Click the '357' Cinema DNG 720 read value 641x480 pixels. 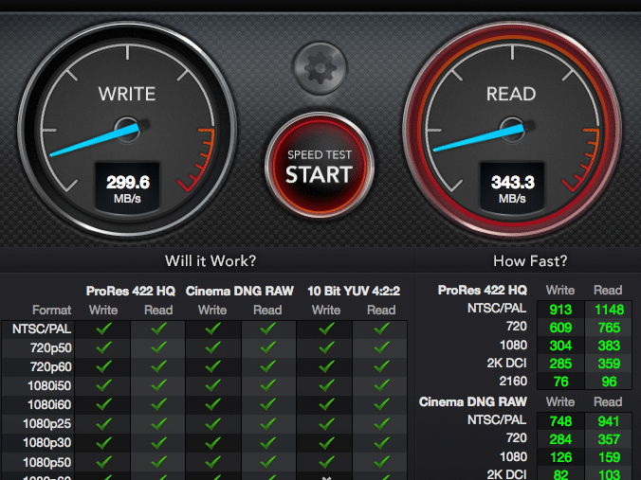click(609, 439)
